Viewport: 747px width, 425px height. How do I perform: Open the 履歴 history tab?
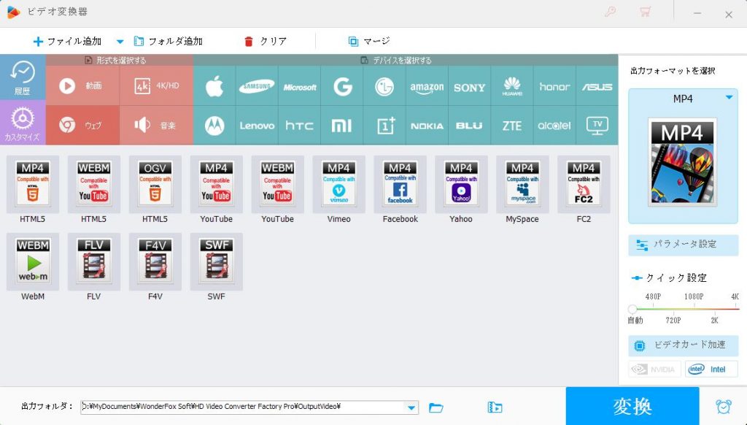click(23, 77)
